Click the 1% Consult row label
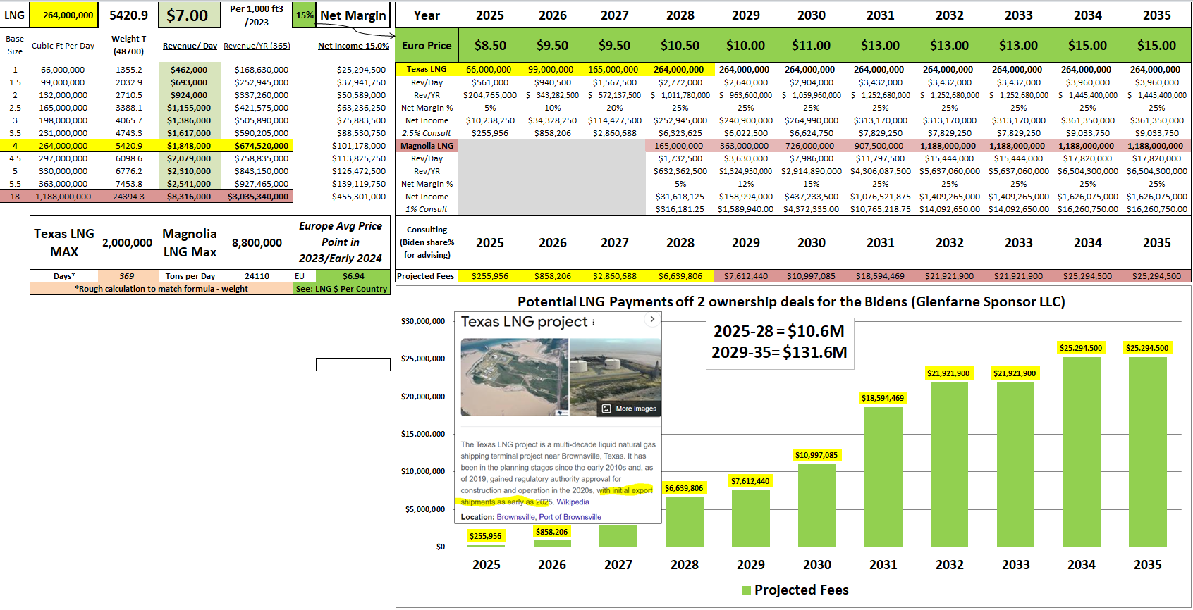1193x610 pixels. point(427,209)
